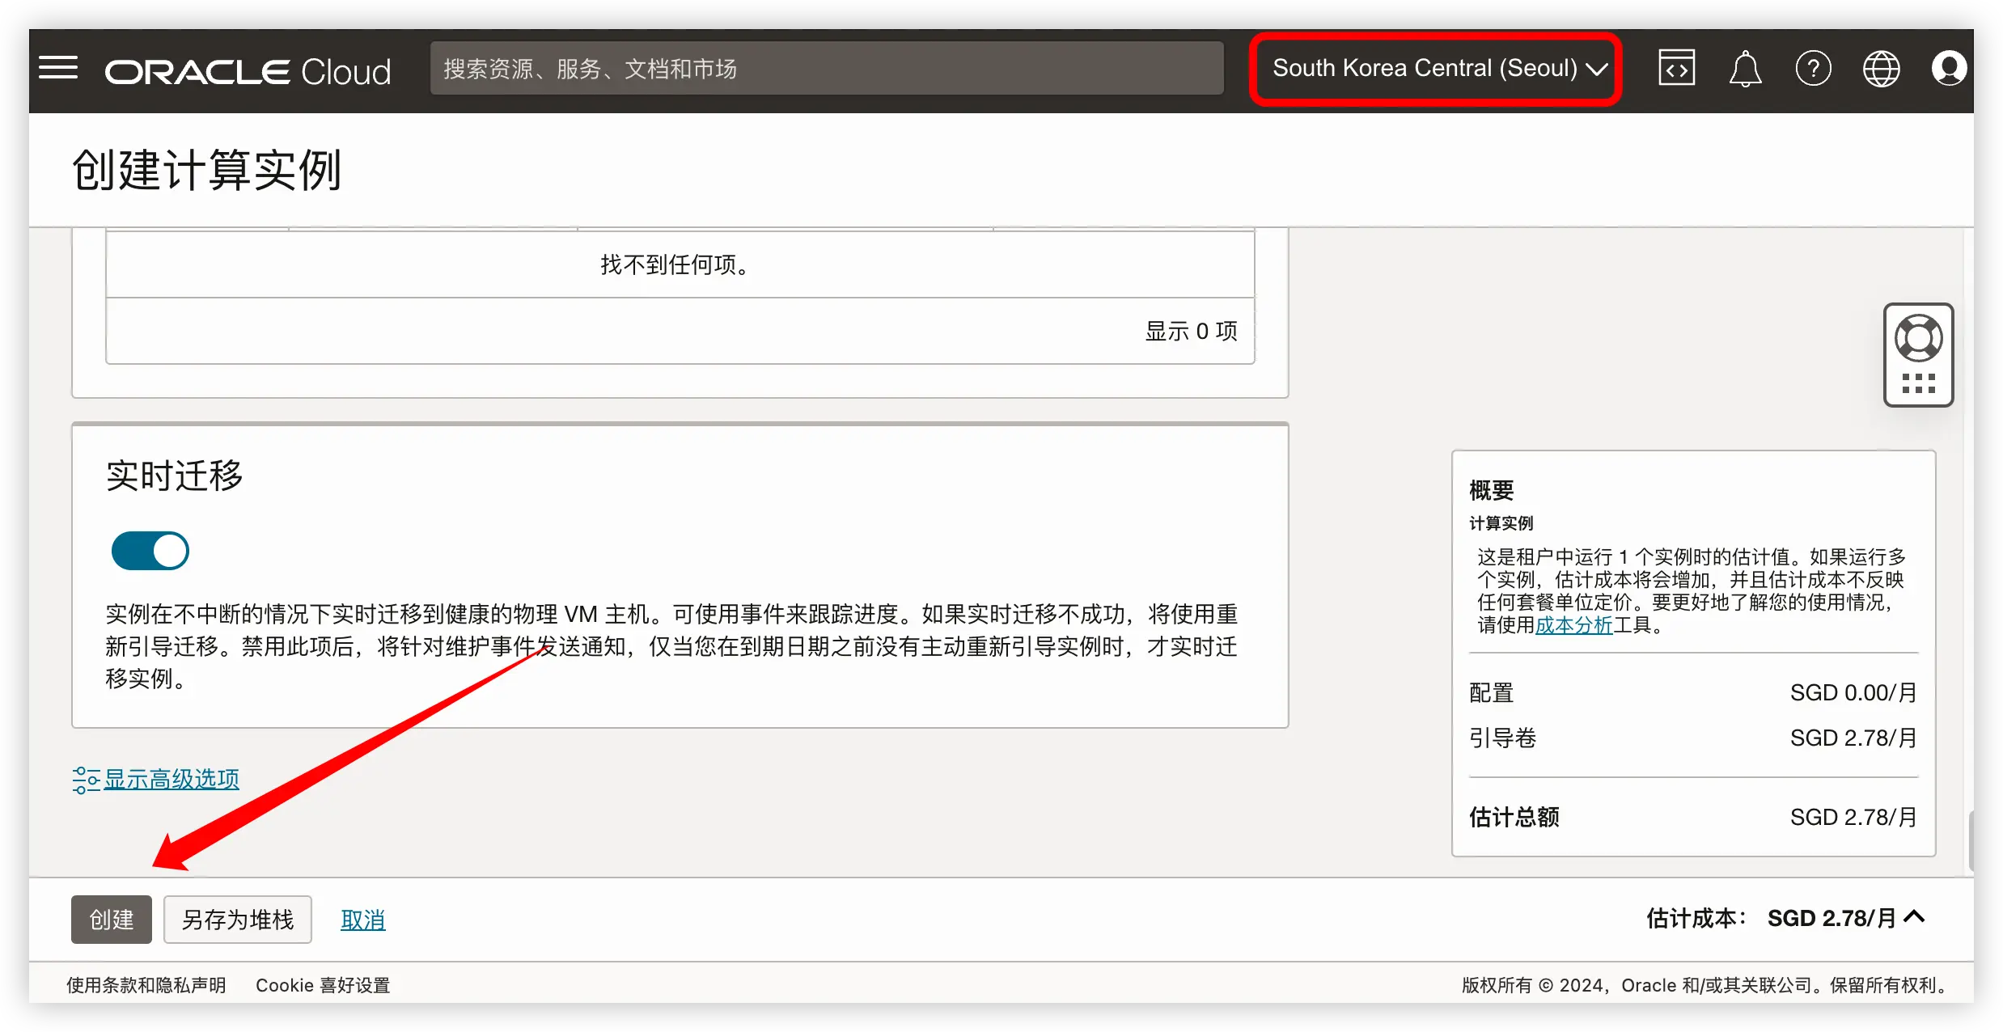Open the user profile avatar menu
This screenshot has width=2003, height=1032.
tap(1950, 68)
